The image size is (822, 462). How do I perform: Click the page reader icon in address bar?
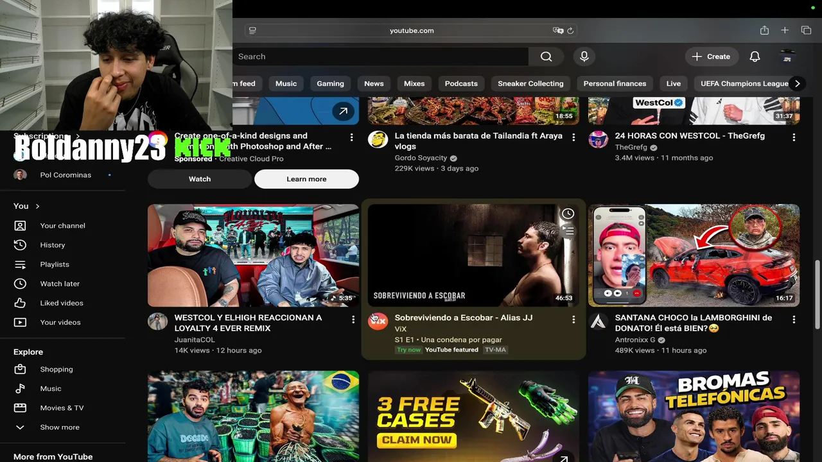(252, 30)
